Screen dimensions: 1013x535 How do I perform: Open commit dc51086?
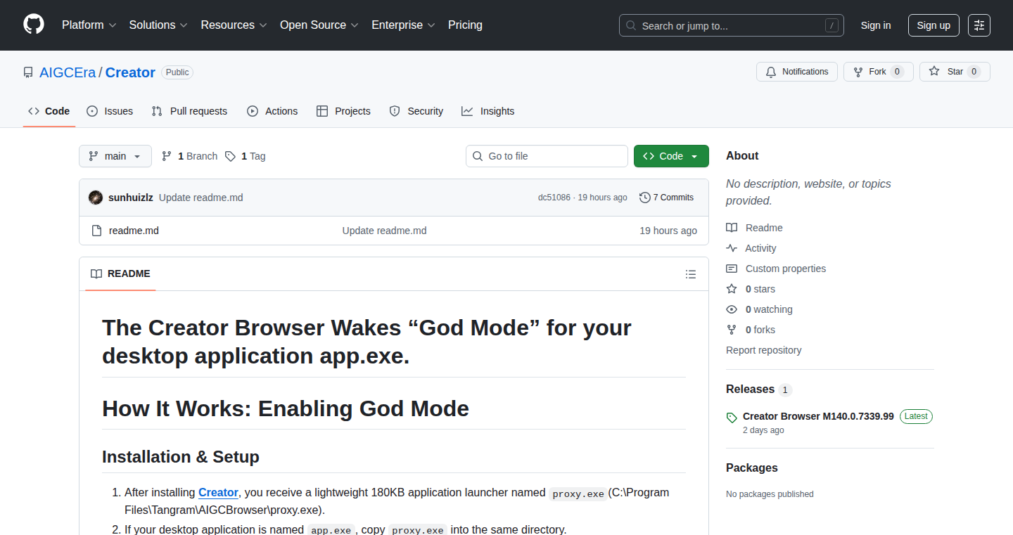coord(554,198)
